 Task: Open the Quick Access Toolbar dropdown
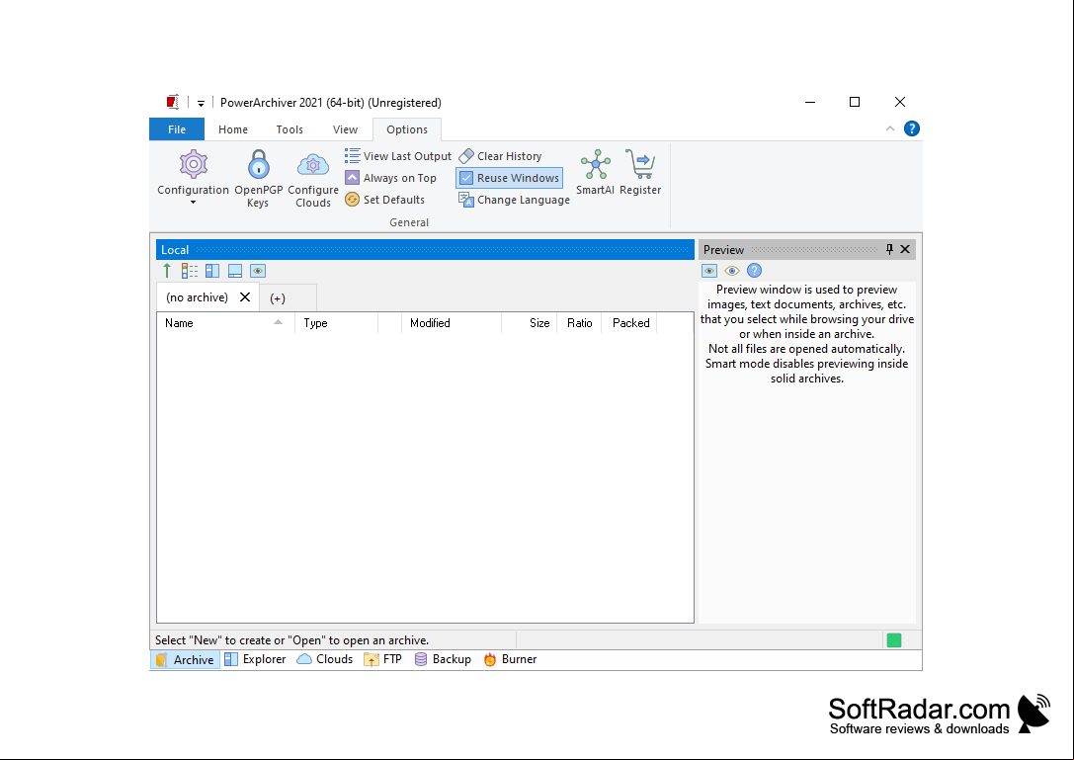(201, 104)
